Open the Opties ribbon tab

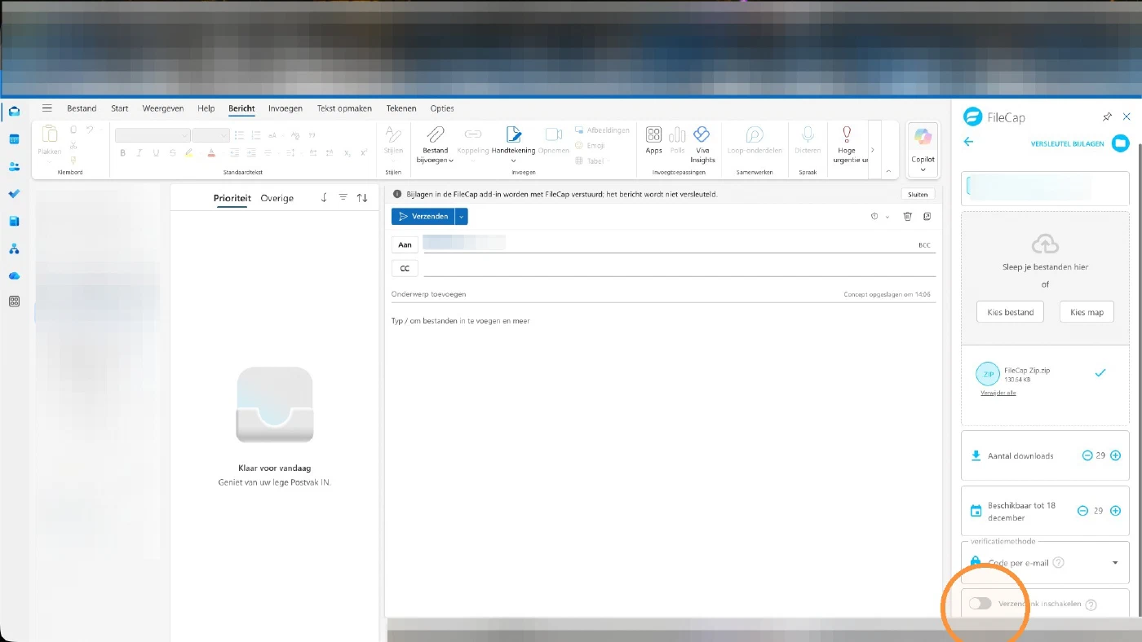(442, 108)
